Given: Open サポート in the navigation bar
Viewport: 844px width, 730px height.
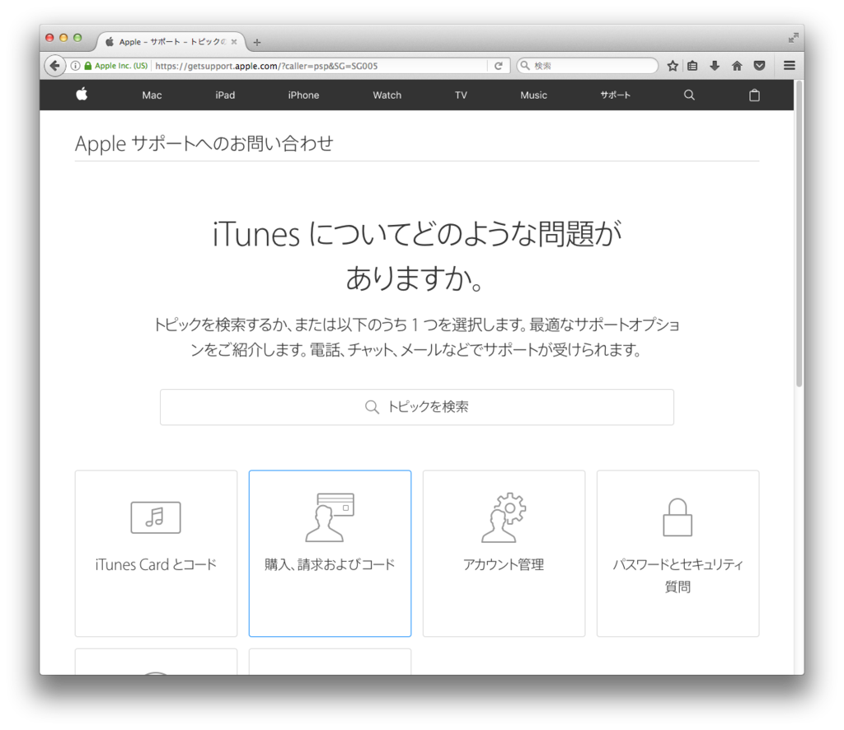Looking at the screenshot, I should click(x=615, y=96).
